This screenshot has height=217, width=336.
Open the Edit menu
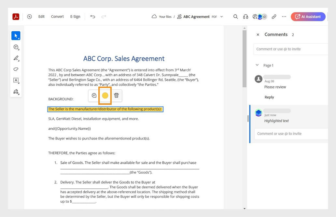point(41,16)
